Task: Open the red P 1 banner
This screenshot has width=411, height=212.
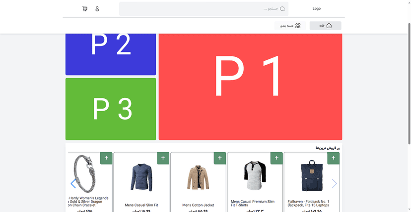Action: (x=250, y=86)
